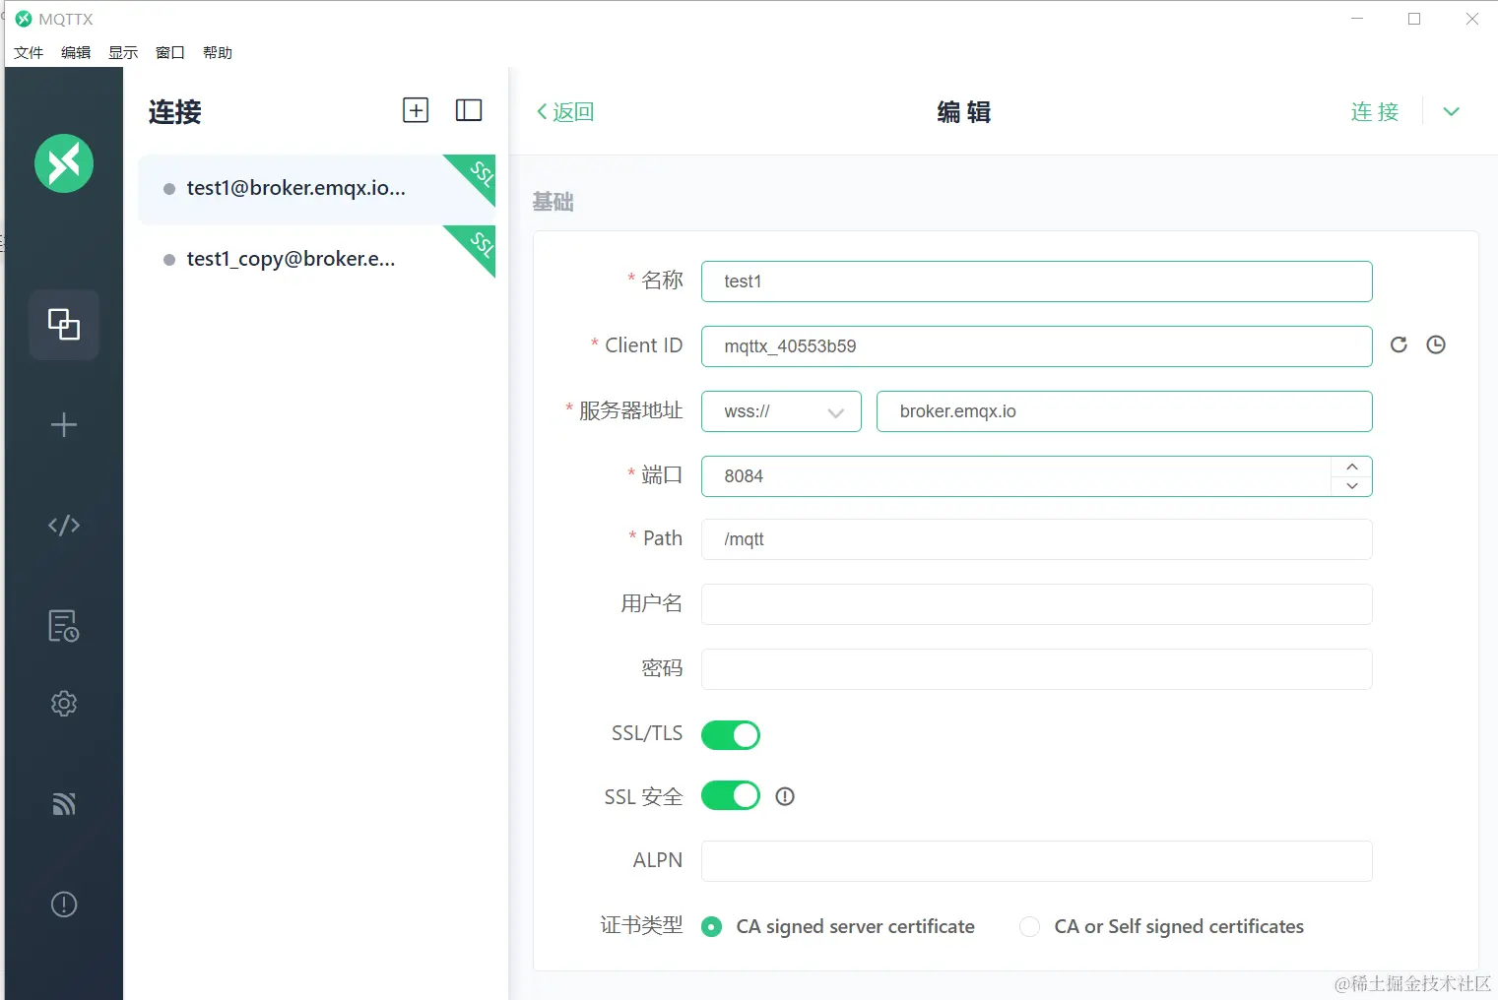Image resolution: width=1498 pixels, height=1000 pixels.
Task: Click the 连接 button to connect
Action: coord(1374,111)
